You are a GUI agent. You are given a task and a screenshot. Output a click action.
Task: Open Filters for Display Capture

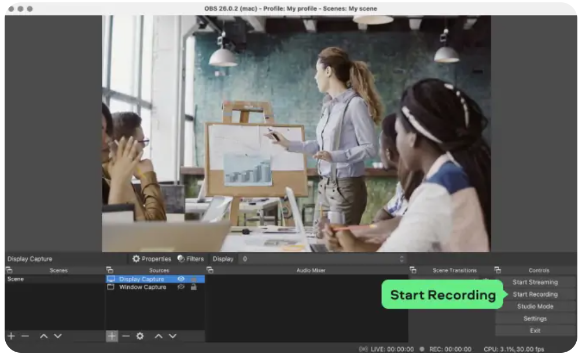191,259
